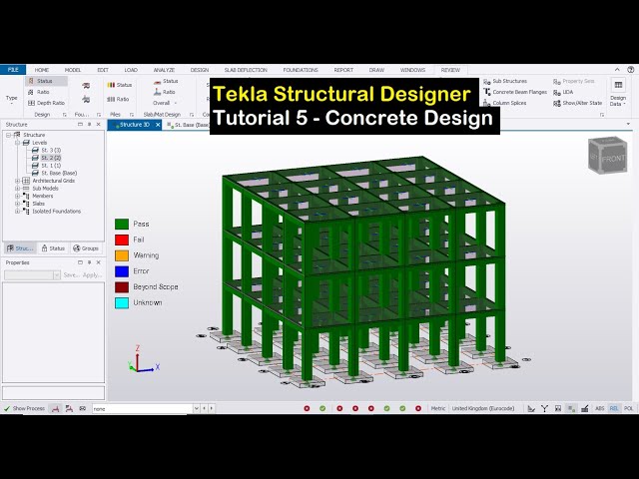Expand the Sub Models tree node
The width and height of the screenshot is (639, 479).
click(18, 189)
